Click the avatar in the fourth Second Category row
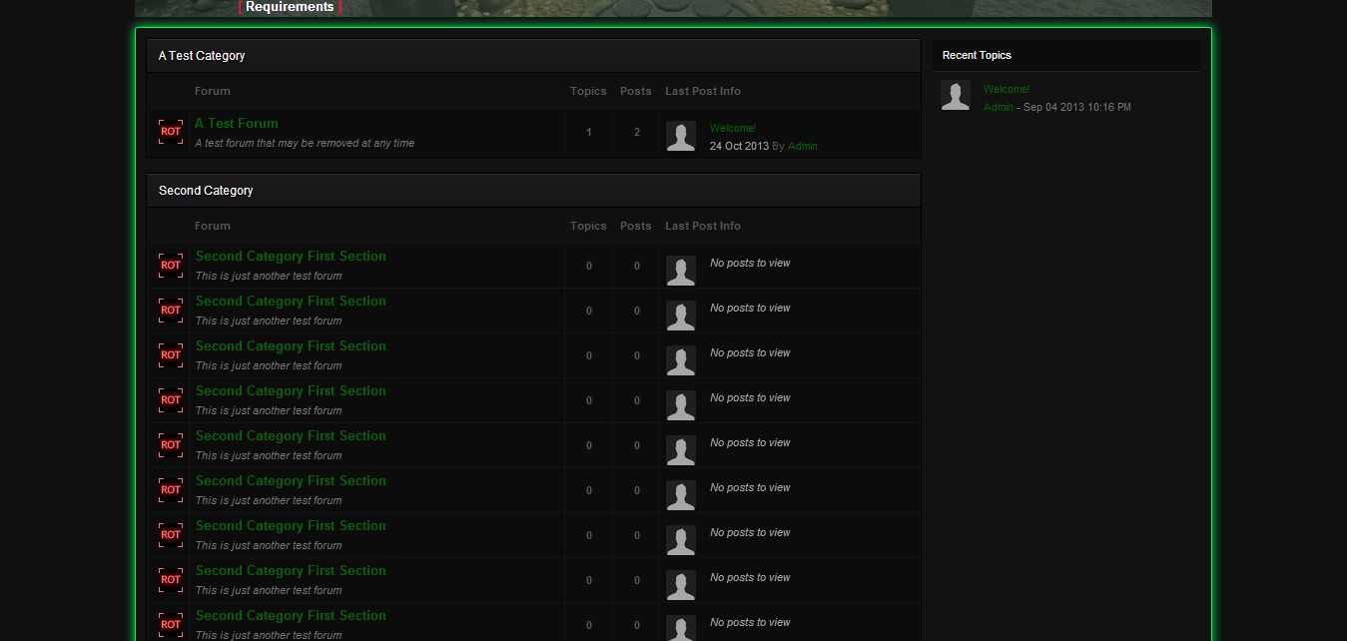This screenshot has width=1347, height=641. (x=681, y=406)
